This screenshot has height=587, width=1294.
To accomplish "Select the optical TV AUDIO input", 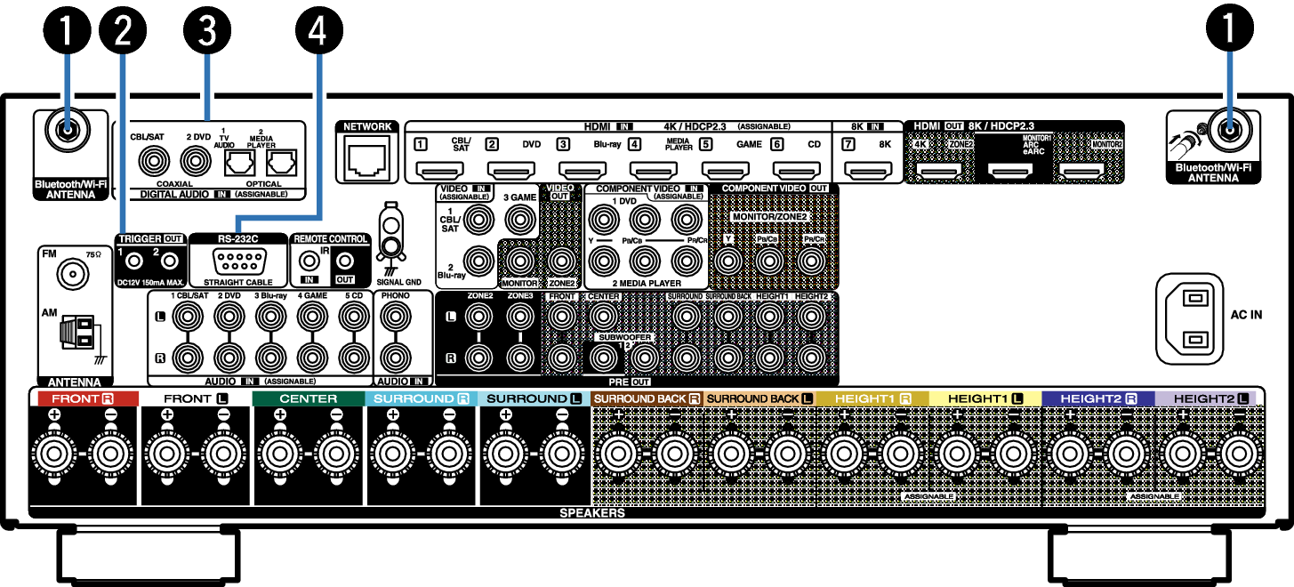I will [239, 162].
